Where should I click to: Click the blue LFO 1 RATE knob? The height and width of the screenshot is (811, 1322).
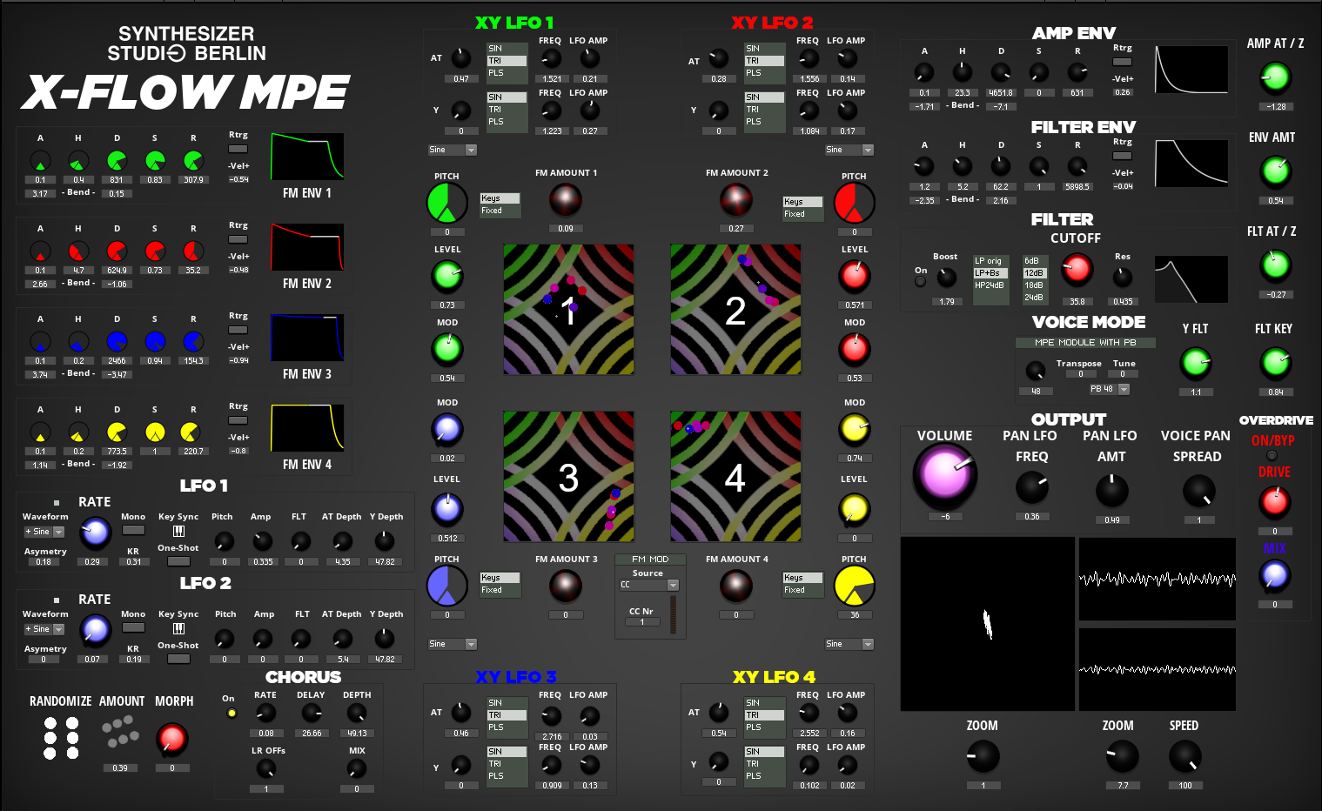95,533
